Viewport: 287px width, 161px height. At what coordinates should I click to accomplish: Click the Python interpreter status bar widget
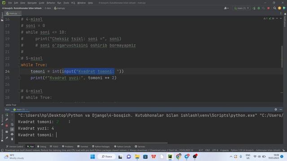tap(255, 150)
